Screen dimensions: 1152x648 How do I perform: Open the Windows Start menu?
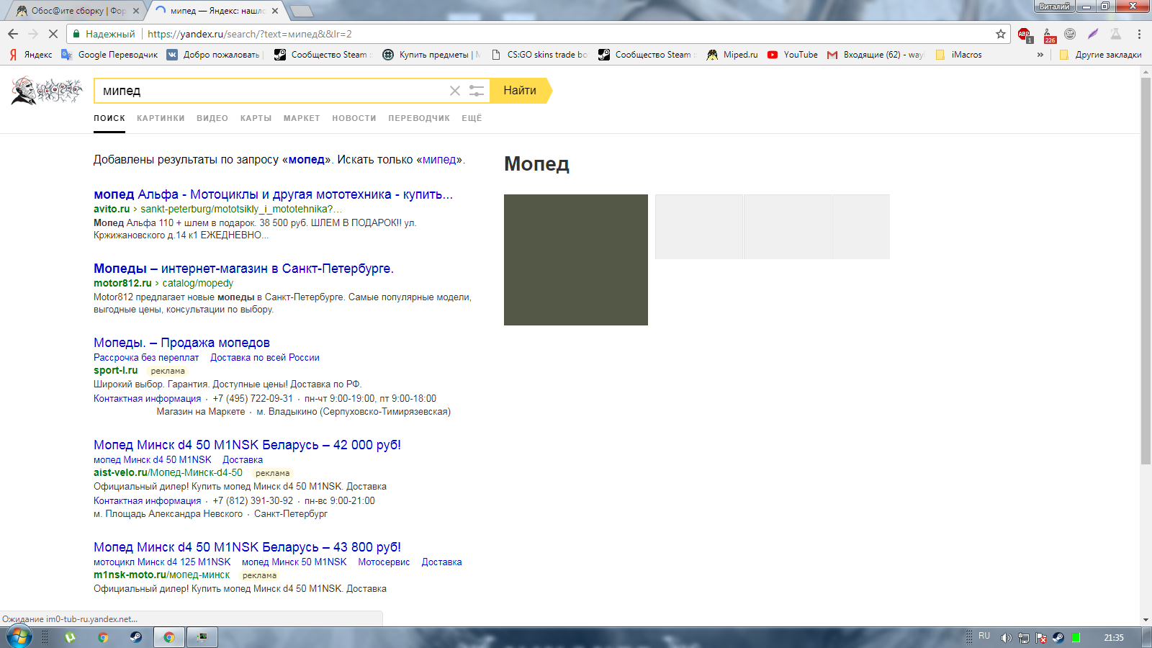[19, 637]
